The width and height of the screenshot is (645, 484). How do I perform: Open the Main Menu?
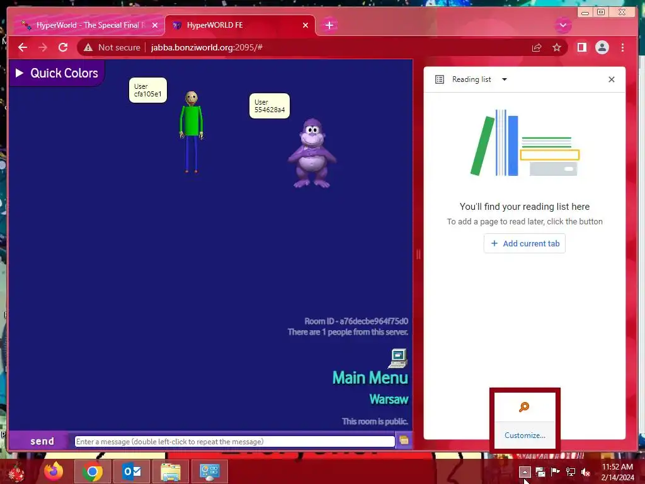pos(370,378)
